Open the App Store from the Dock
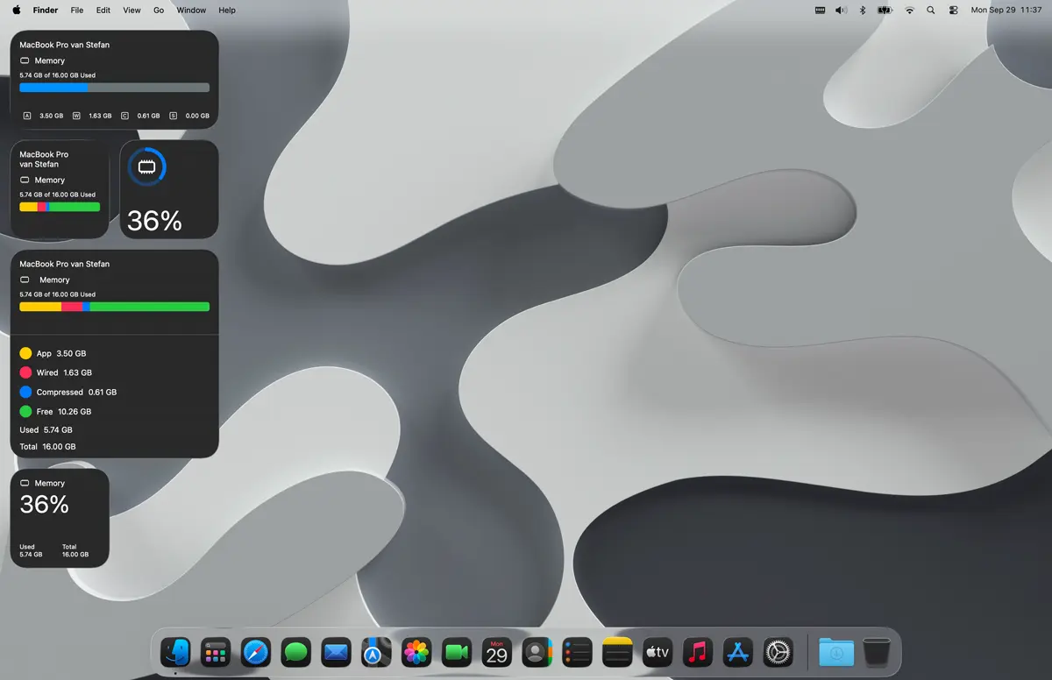1052x680 pixels. 738,652
